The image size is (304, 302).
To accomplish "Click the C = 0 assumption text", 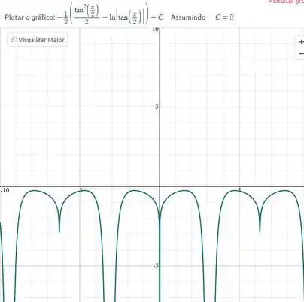I will (x=224, y=17).
